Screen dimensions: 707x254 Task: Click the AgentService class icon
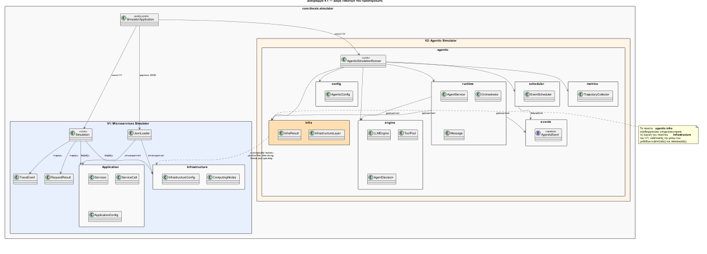[x=444, y=94]
